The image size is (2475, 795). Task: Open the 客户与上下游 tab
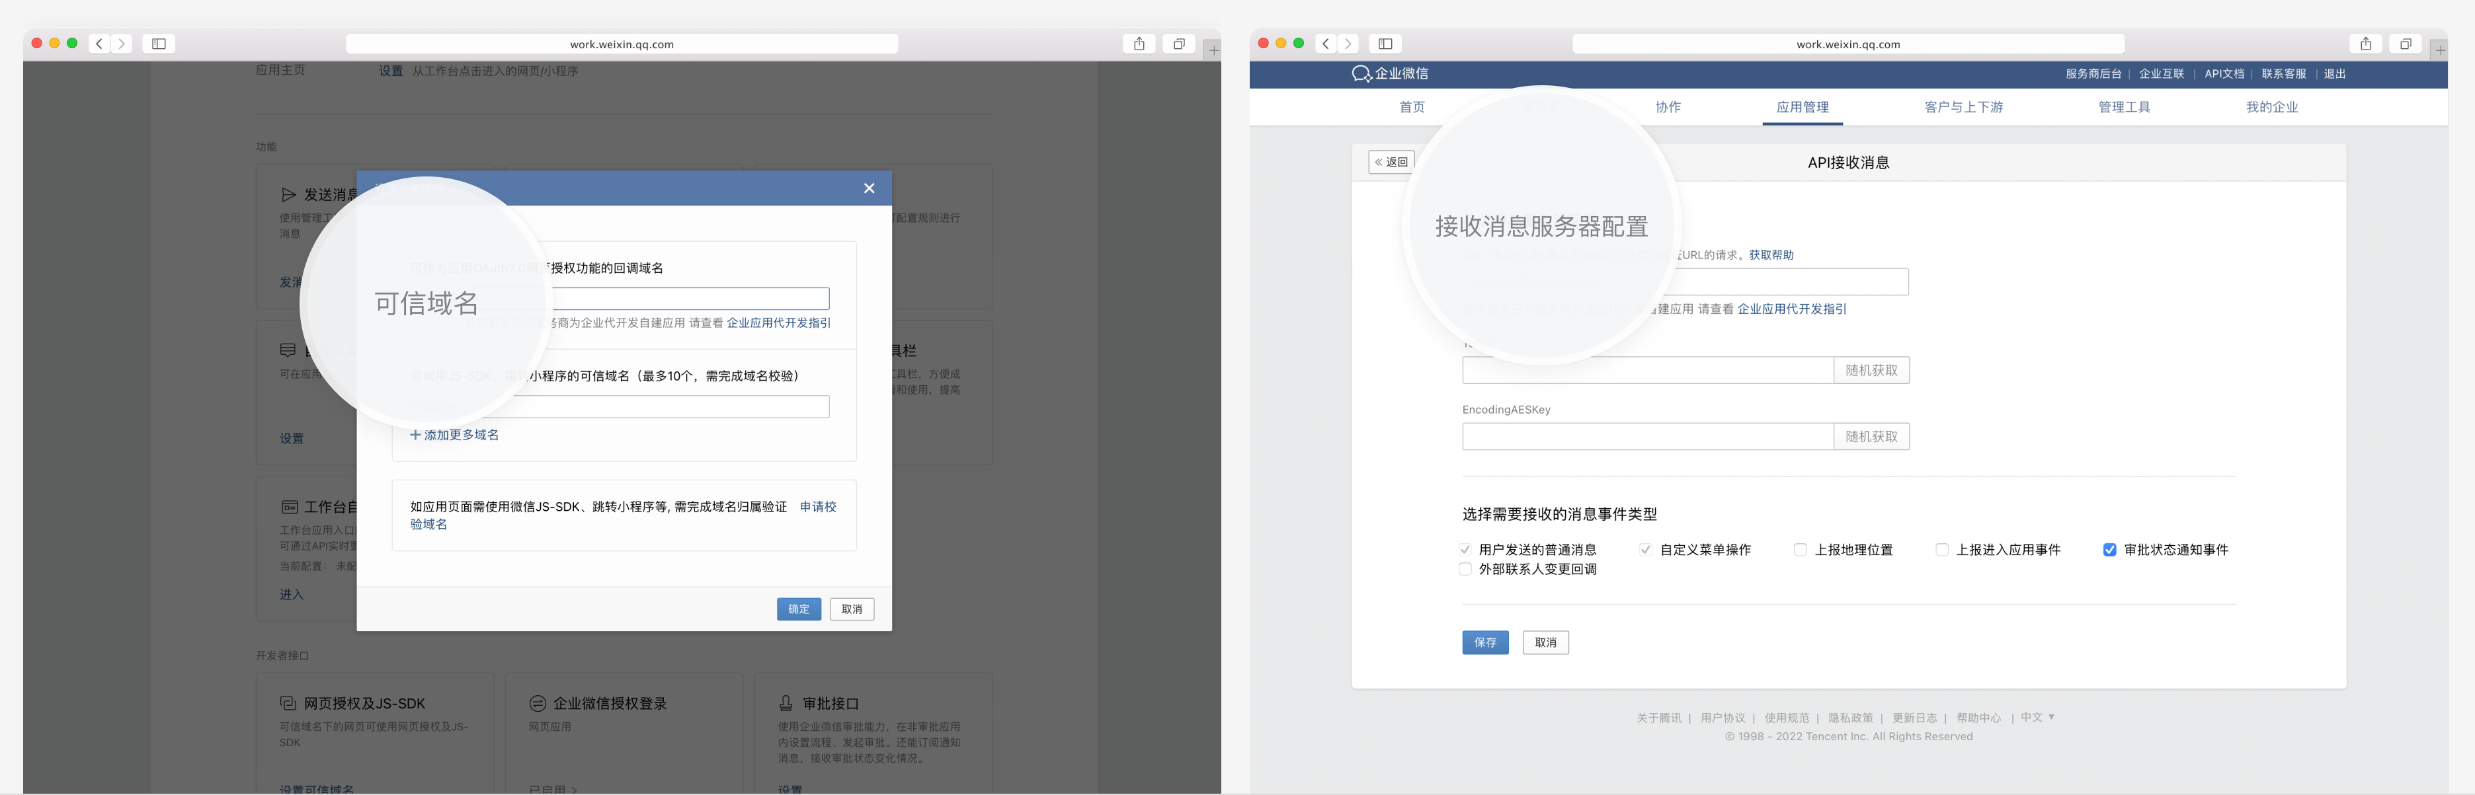1964,108
